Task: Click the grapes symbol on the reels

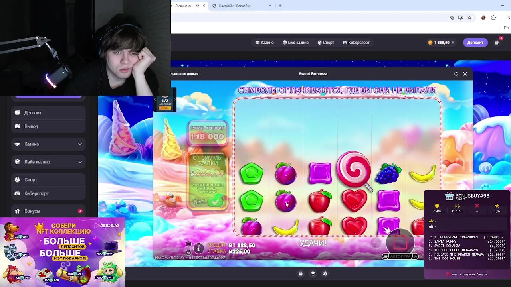Action: coord(388,173)
